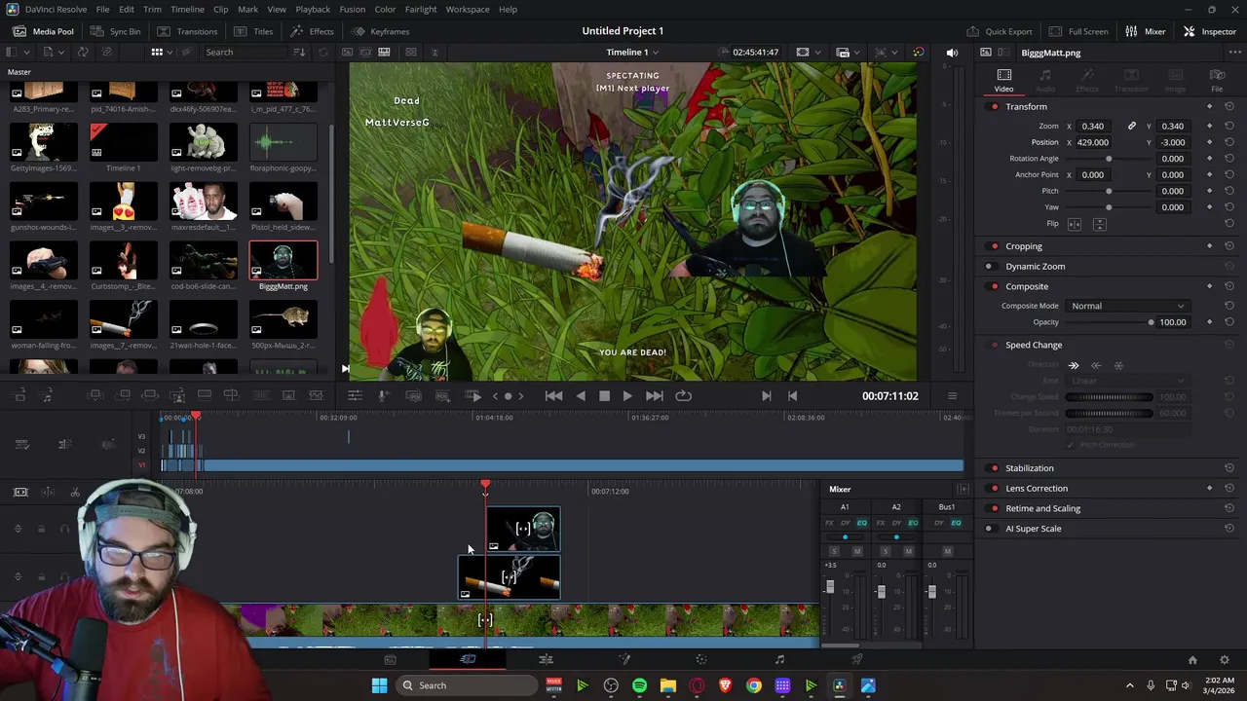Viewport: 1247px width, 701px height.
Task: Open Google Chrome from the taskbar
Action: [754, 685]
